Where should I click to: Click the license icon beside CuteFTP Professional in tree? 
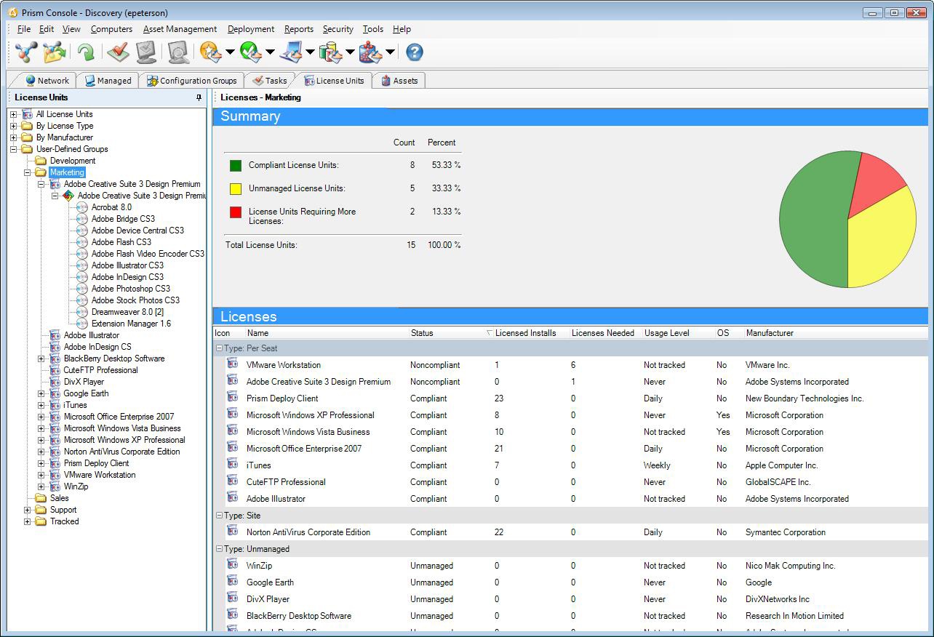(55, 370)
